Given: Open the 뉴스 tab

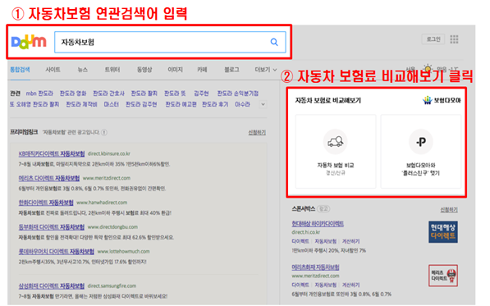Looking at the screenshot, I should tap(83, 70).
